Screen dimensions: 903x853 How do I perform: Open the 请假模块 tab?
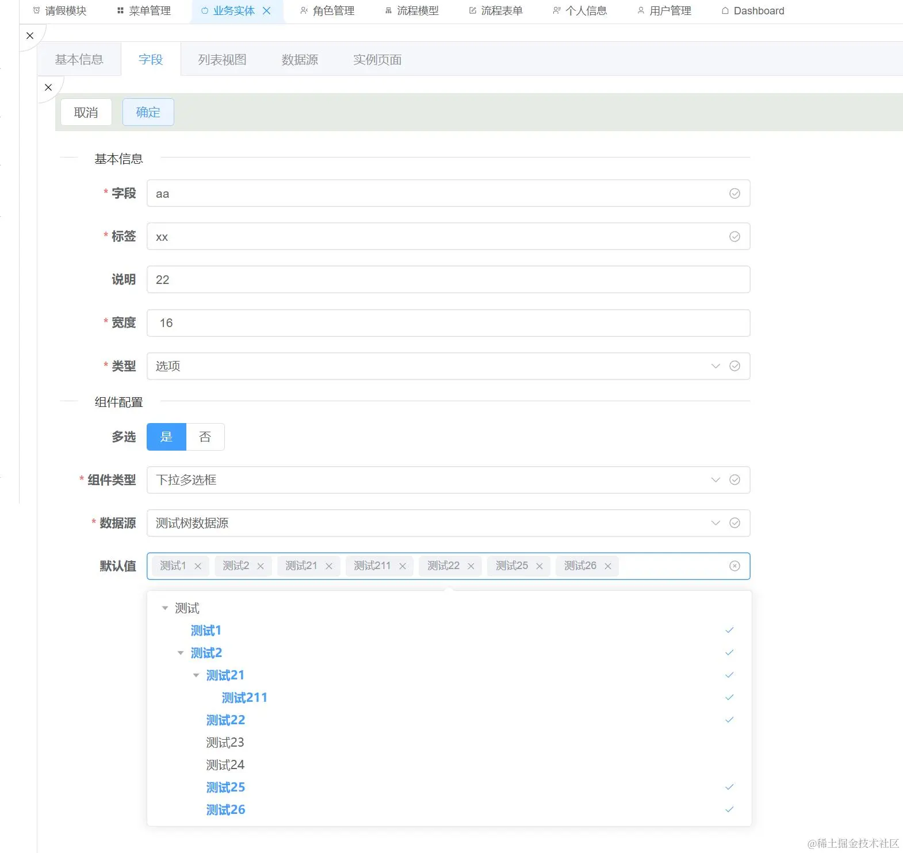coord(60,11)
